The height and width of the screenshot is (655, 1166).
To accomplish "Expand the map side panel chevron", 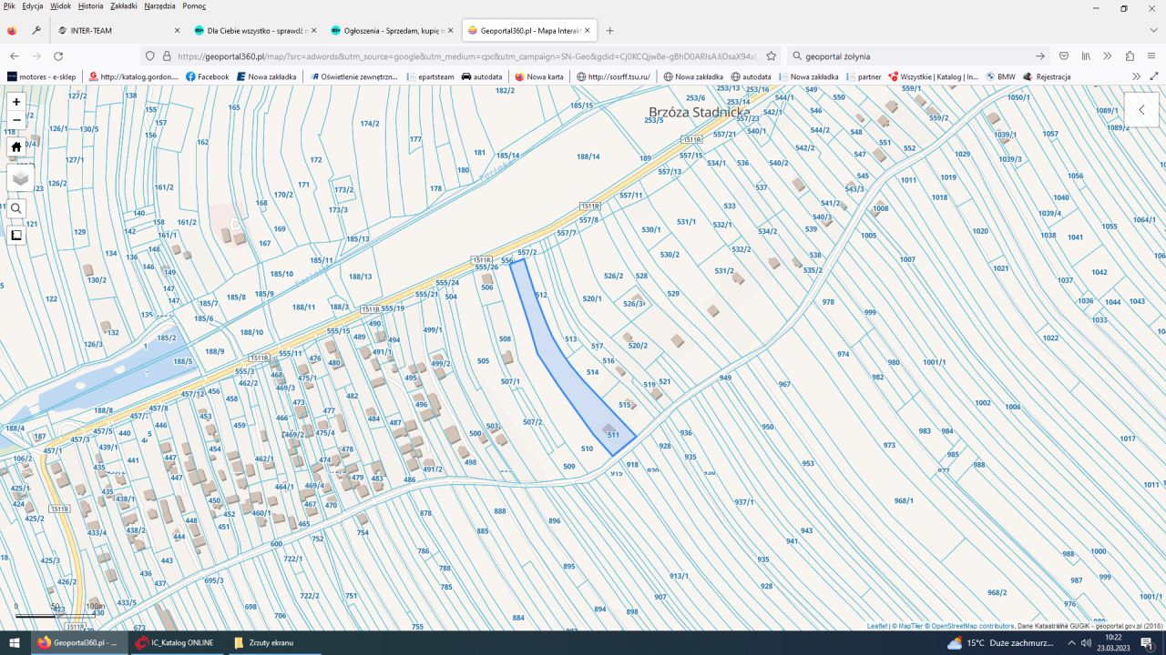I will click(x=1141, y=109).
